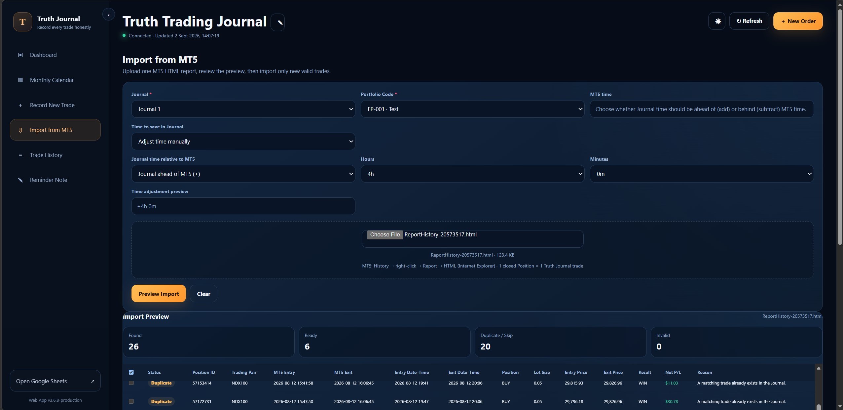The width and height of the screenshot is (843, 410).
Task: Click the $30.78 Net P/L value
Action: tap(671, 401)
